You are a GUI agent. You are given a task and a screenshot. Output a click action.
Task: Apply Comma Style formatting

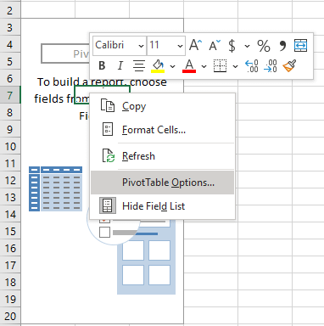[282, 46]
